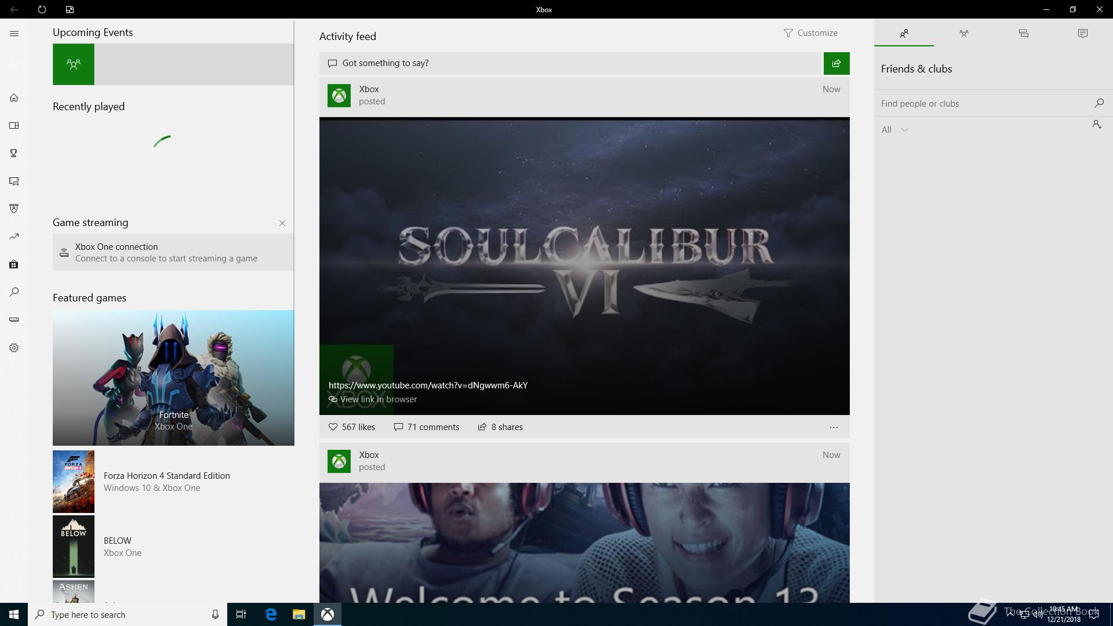Open Search icon in sidebar
This screenshot has height=626, width=1113.
pyautogui.click(x=14, y=292)
